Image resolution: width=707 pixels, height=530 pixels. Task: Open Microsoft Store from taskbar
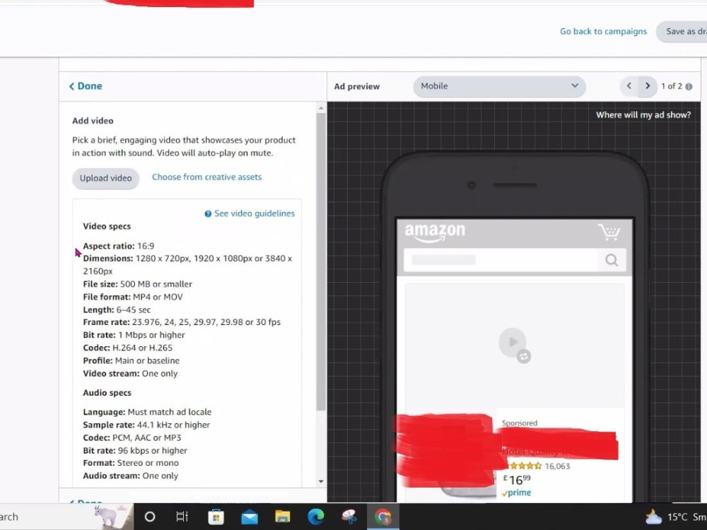(x=216, y=517)
